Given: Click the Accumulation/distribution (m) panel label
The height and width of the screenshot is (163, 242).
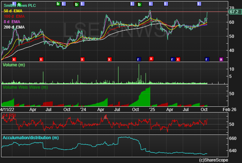Looking at the screenshot, I should pos(30,138).
